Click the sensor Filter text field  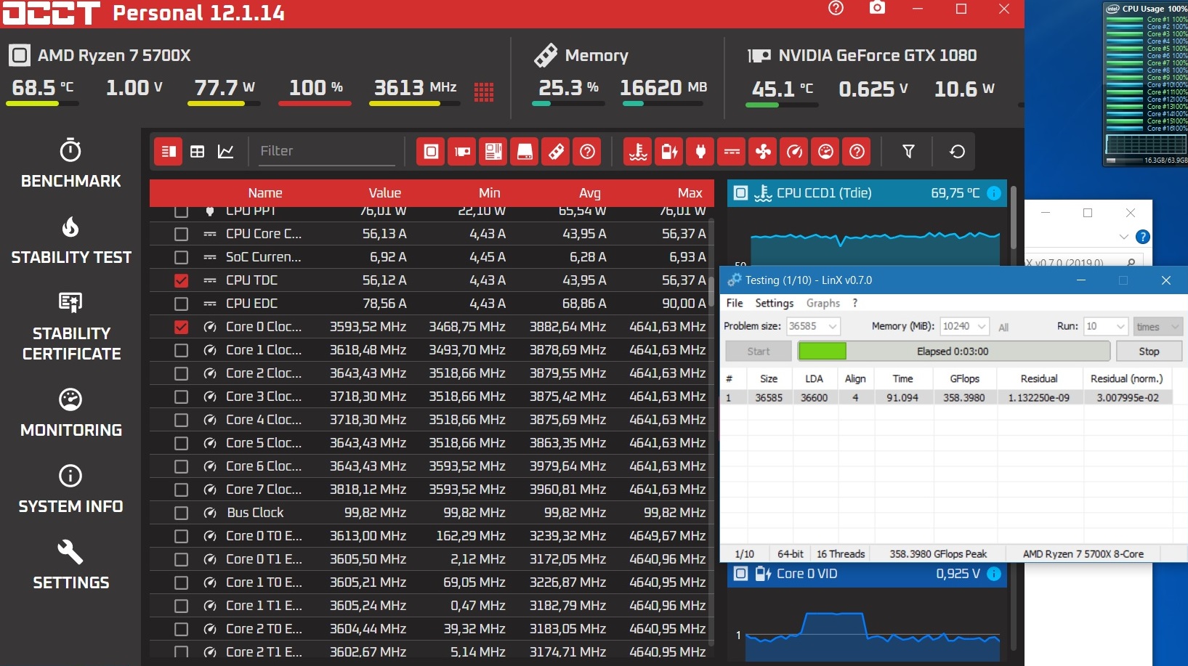[327, 151]
